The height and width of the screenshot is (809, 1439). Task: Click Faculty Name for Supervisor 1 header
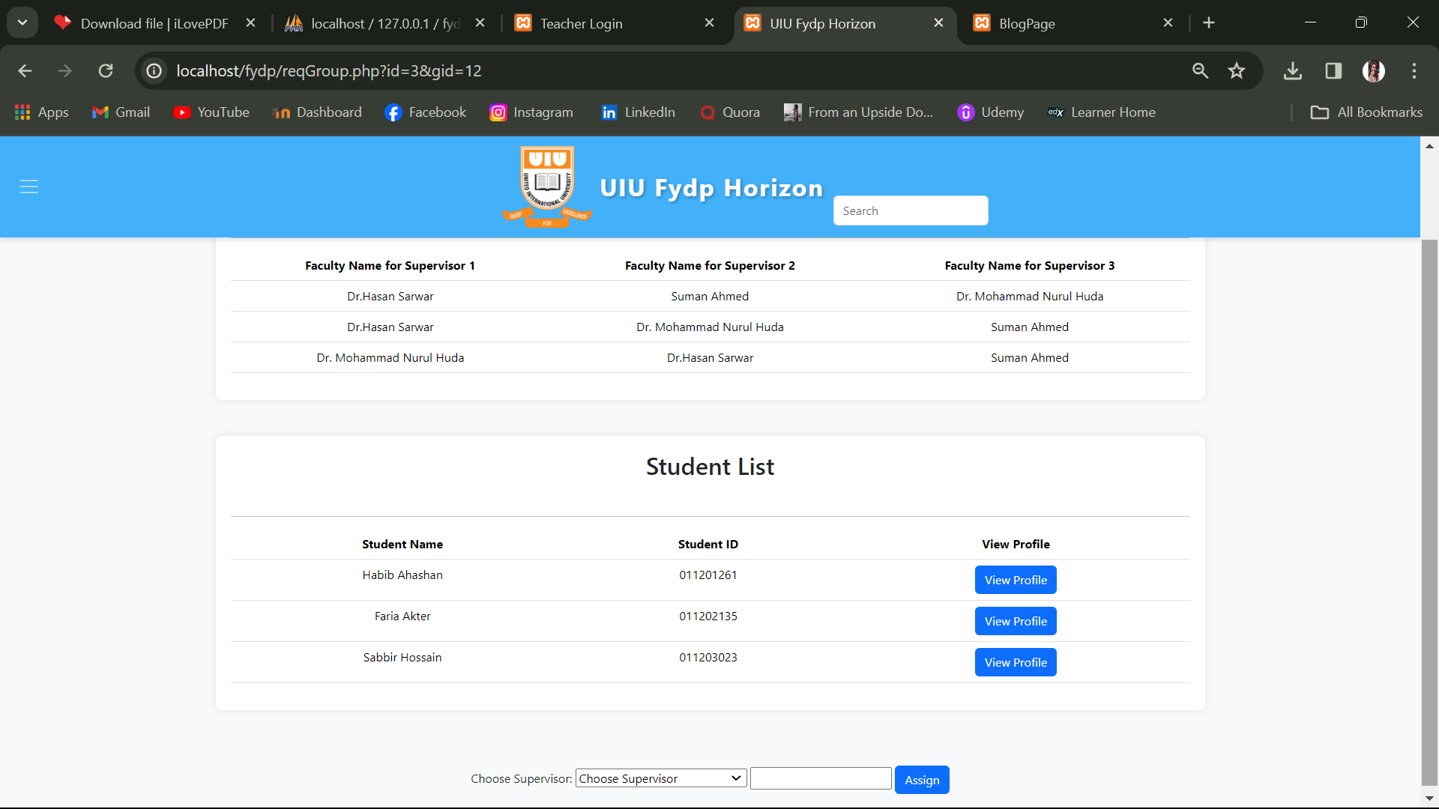coord(390,266)
